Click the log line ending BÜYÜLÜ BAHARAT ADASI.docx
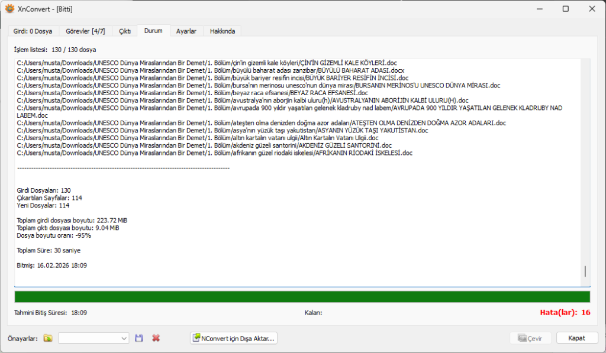This screenshot has width=606, height=353. tap(211, 70)
